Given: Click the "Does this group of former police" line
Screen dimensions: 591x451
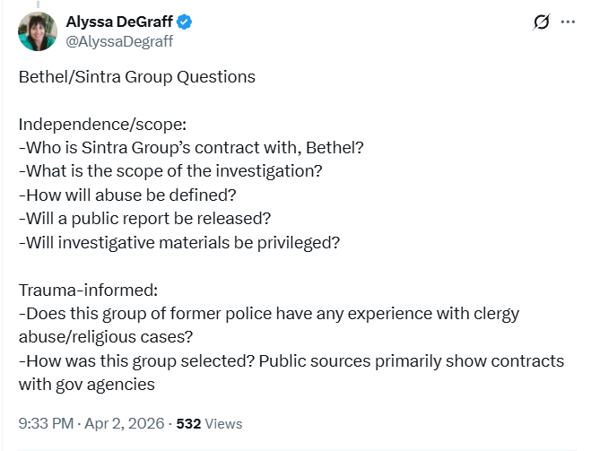Looking at the screenshot, I should (269, 314).
